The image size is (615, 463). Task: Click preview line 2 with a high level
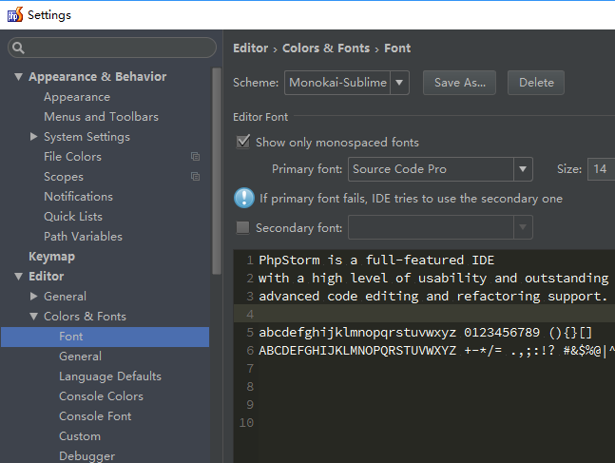pos(433,279)
